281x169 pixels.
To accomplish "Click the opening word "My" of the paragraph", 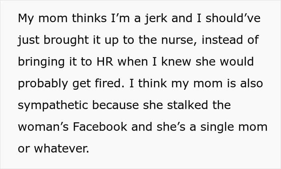I will tap(26, 19).
